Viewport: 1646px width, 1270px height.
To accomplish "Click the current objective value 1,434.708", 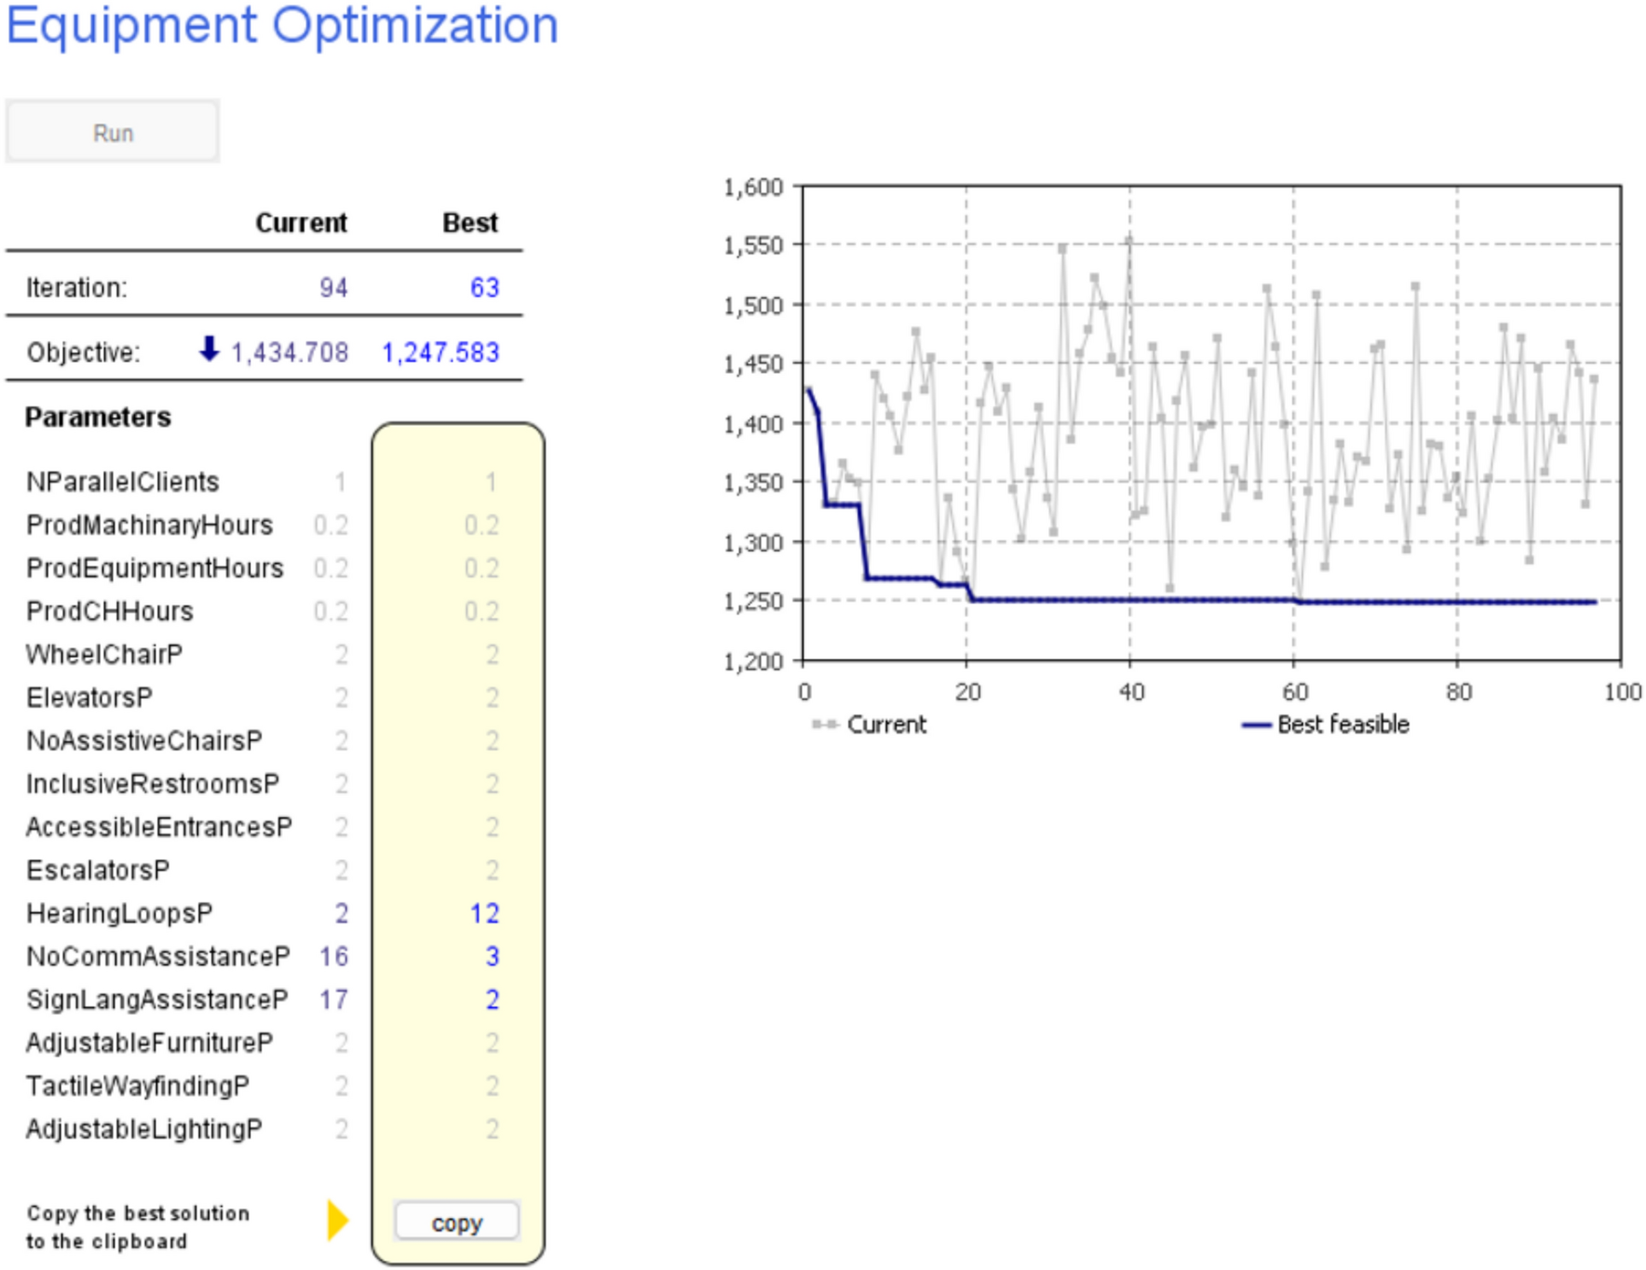I will pyautogui.click(x=289, y=352).
